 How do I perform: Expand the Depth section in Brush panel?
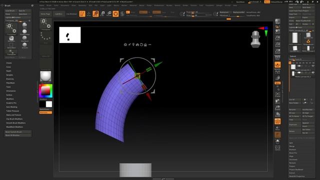(x=8, y=71)
